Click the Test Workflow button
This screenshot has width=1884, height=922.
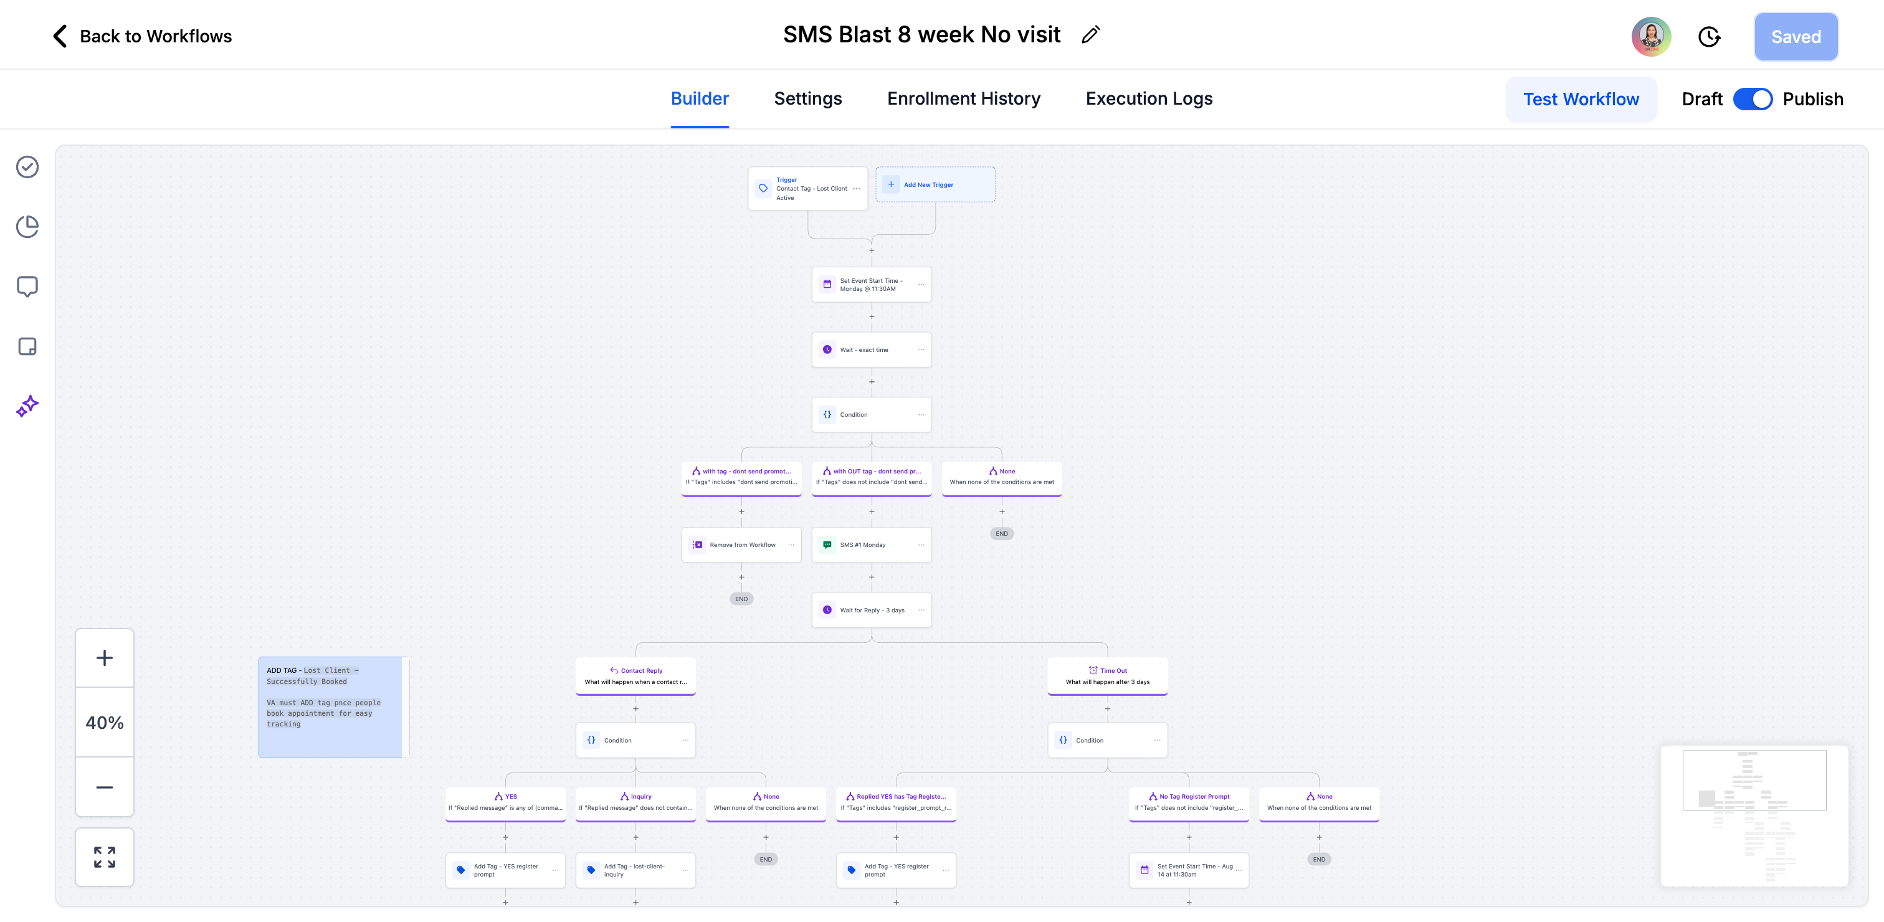(1581, 100)
